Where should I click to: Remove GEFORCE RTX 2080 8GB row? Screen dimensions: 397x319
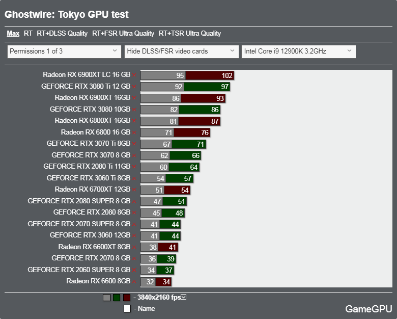(134, 212)
